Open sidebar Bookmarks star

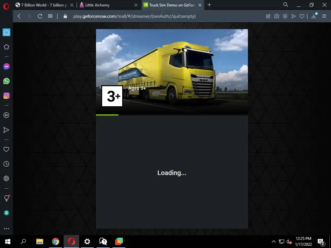[6, 47]
